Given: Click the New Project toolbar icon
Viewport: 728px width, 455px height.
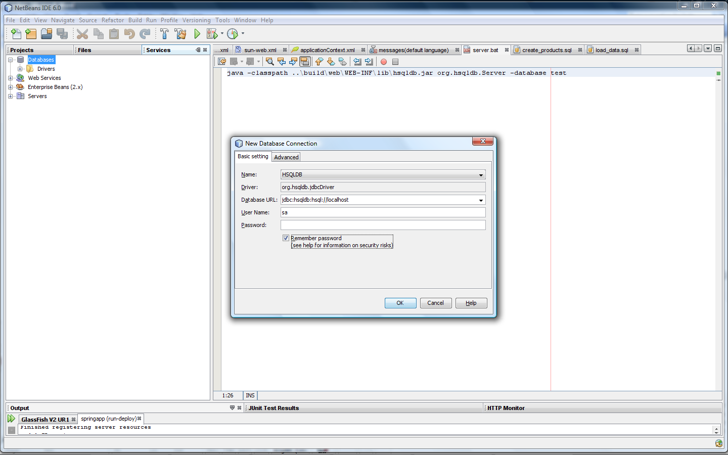Looking at the screenshot, I should (31, 34).
